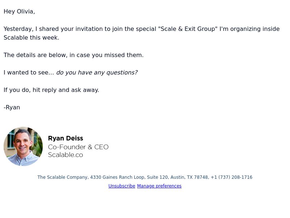Select the bold "Ryan Deiss" signature name
Screen dimensions: 290x218
click(x=66, y=138)
